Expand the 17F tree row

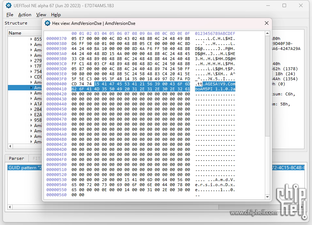point(31,66)
